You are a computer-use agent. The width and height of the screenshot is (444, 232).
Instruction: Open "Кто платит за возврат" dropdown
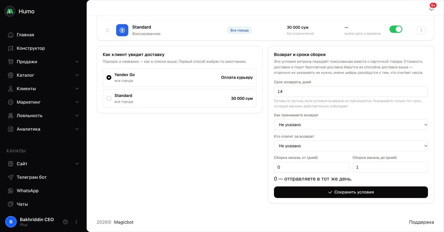tap(351, 146)
